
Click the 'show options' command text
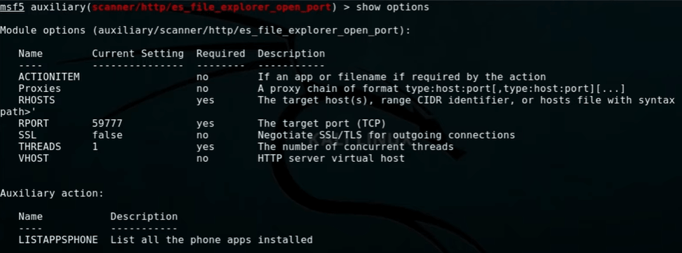click(x=392, y=8)
